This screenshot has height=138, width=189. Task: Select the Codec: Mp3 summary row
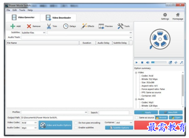(147, 102)
